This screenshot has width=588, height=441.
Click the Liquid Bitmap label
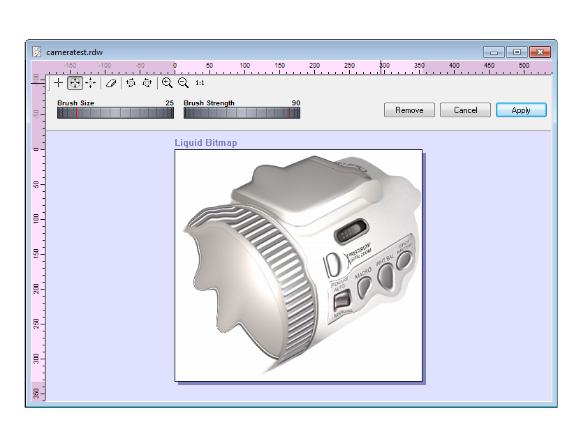206,143
